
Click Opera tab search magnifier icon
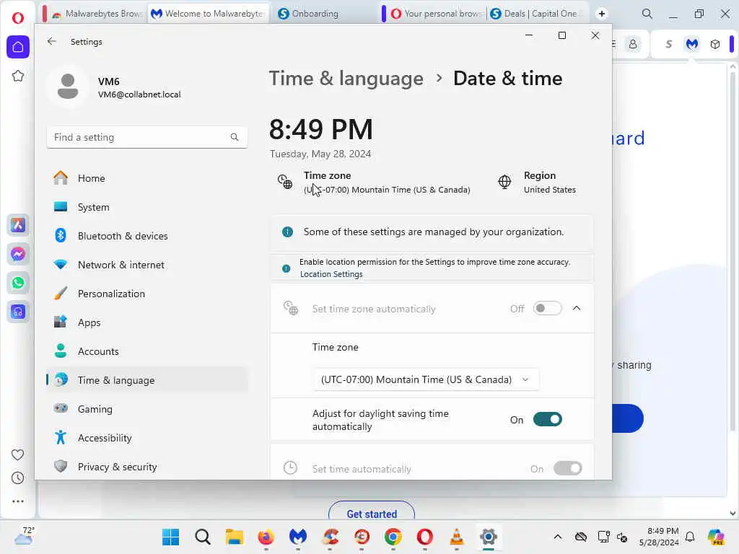click(647, 14)
